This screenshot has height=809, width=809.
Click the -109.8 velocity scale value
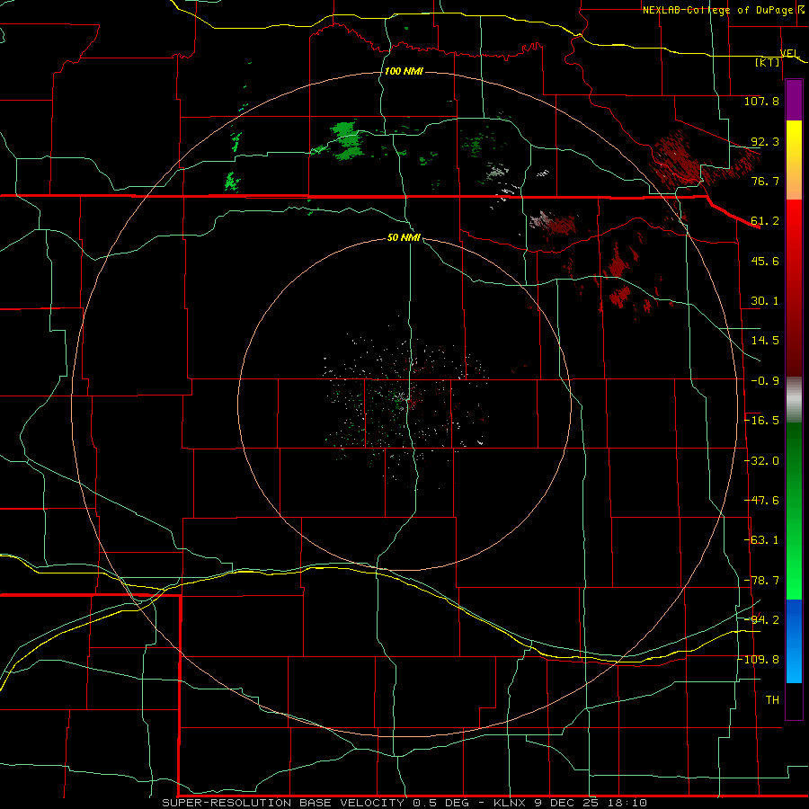760,660
